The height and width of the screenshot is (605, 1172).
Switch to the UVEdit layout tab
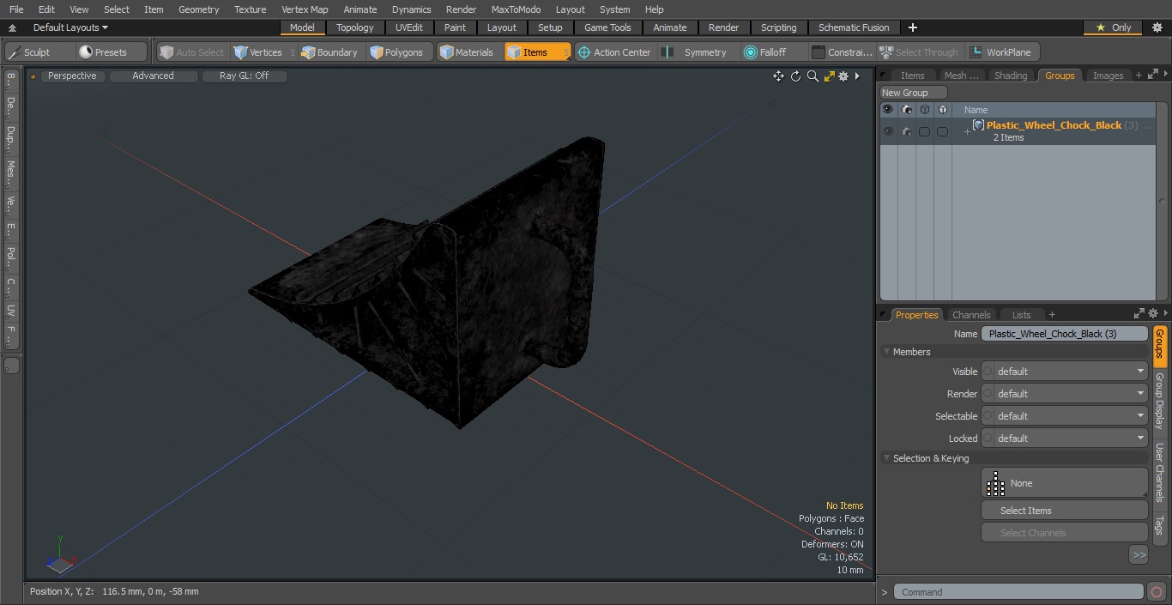tap(409, 27)
